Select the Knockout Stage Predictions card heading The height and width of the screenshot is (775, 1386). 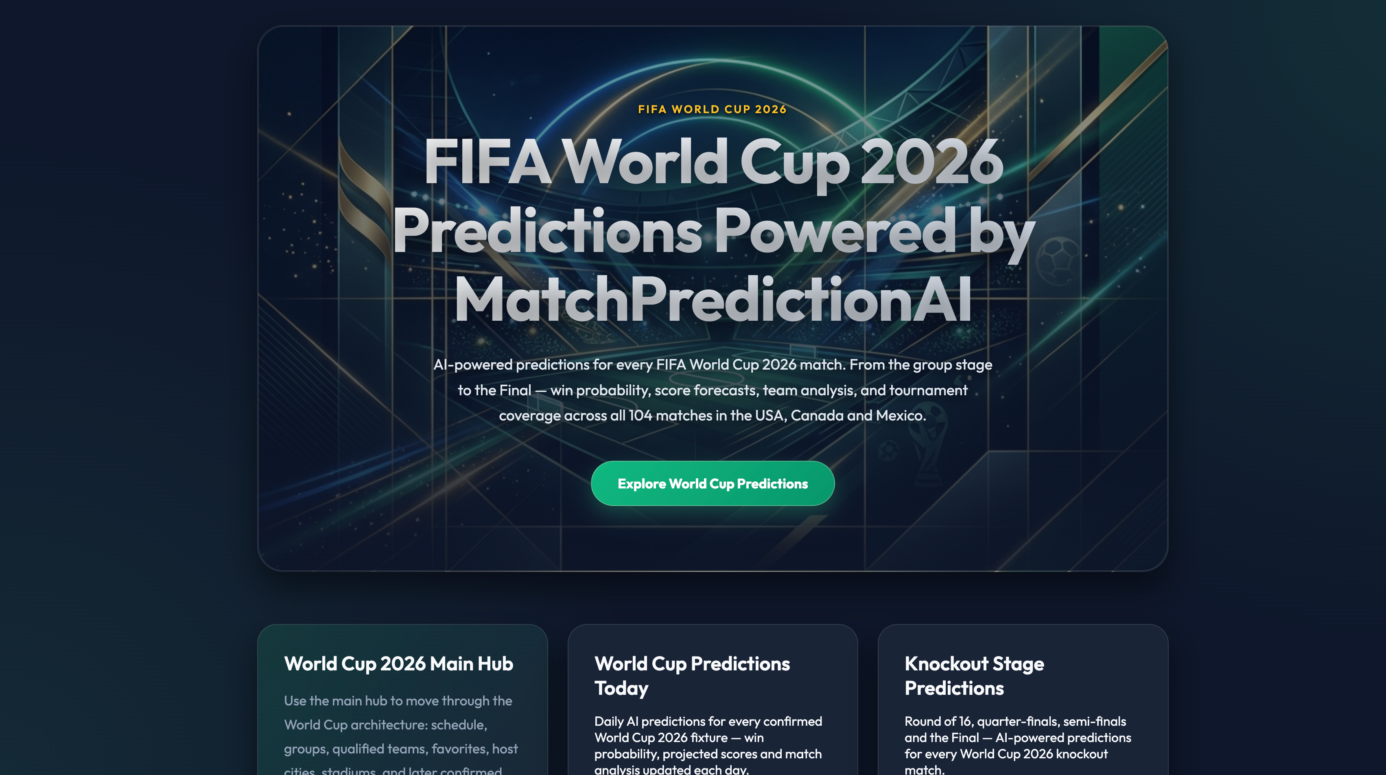point(974,675)
